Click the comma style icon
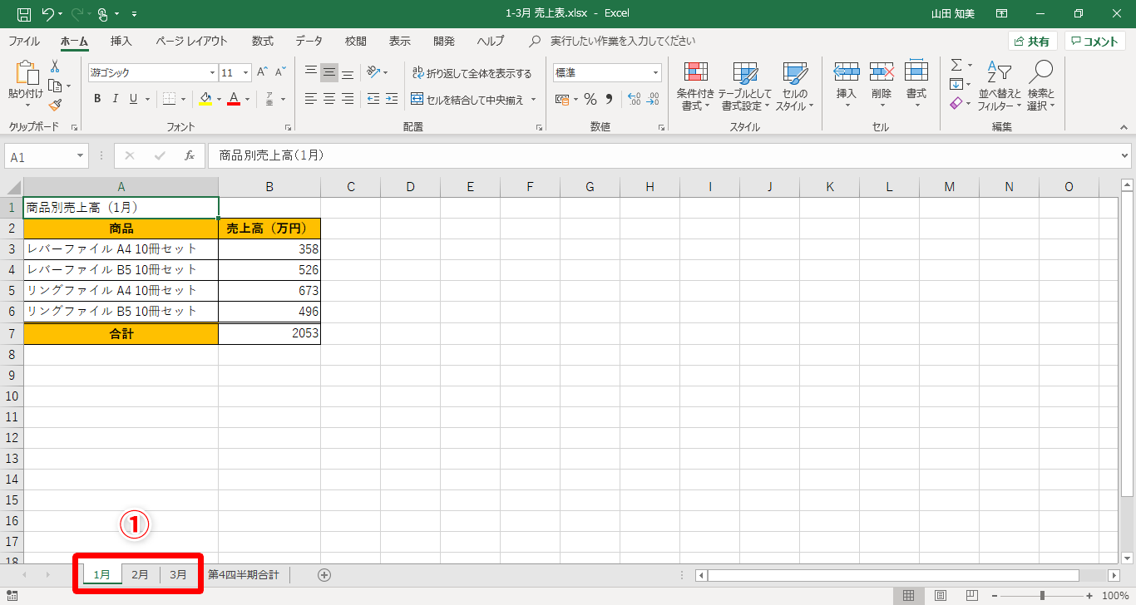 (x=609, y=99)
